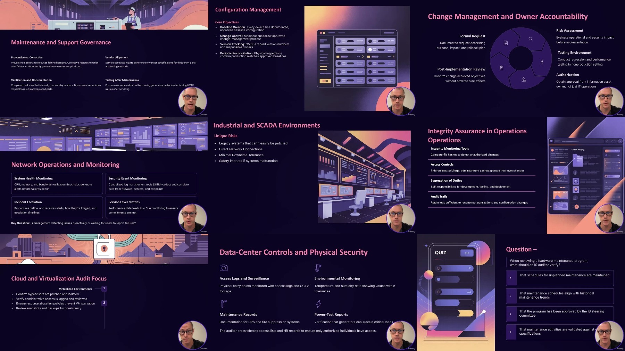The width and height of the screenshot is (625, 351).
Task: Click the Virtualized Environments label
Action: [75, 289]
